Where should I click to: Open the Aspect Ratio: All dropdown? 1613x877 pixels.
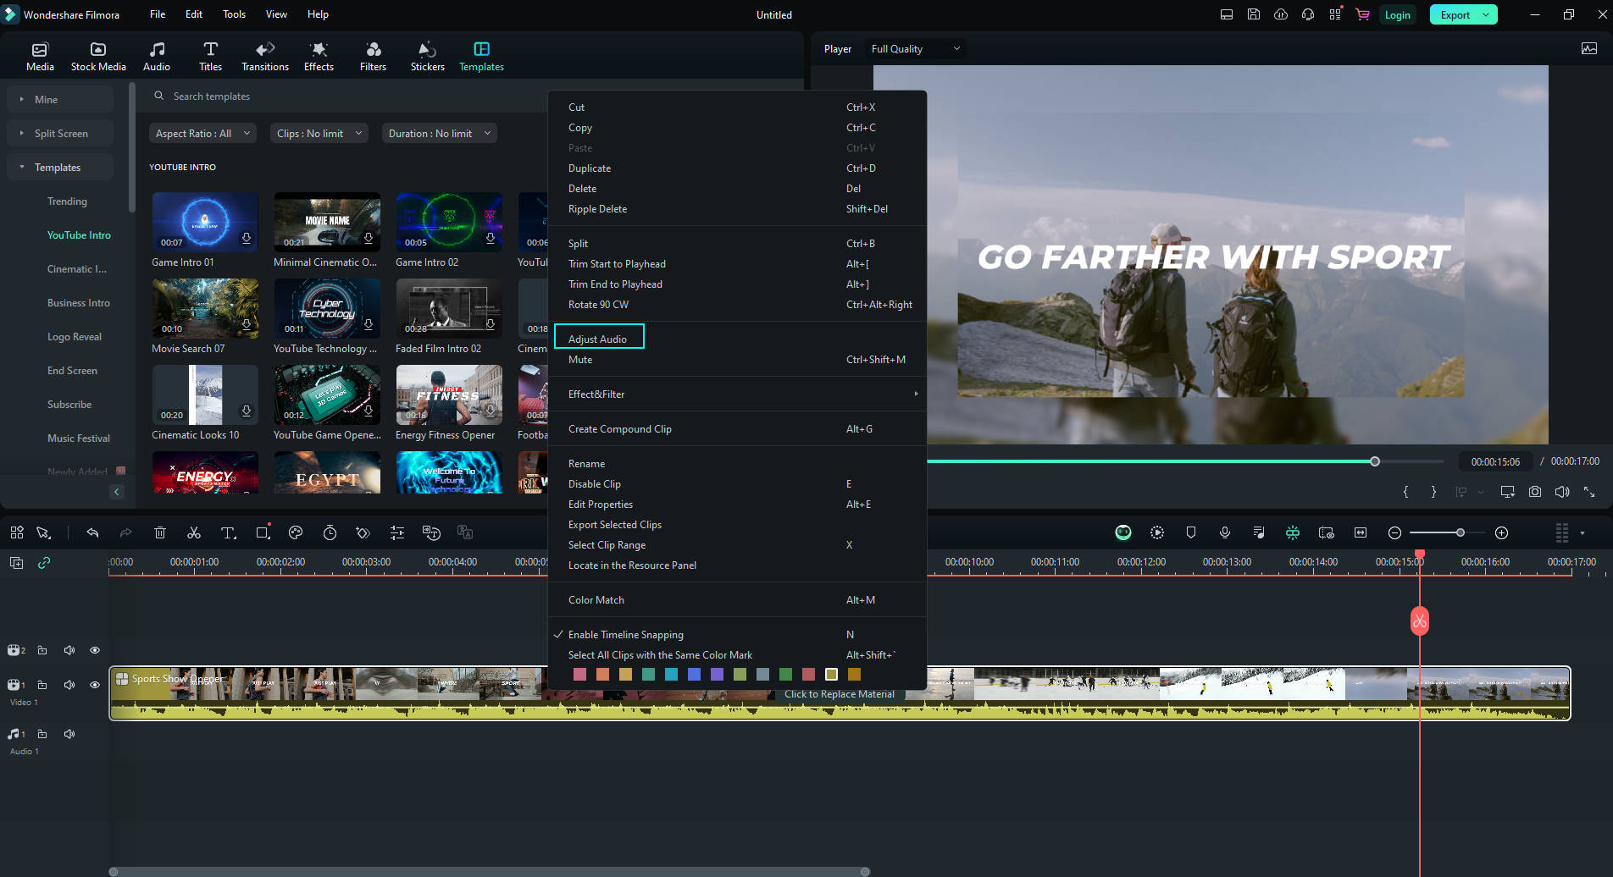tap(202, 133)
